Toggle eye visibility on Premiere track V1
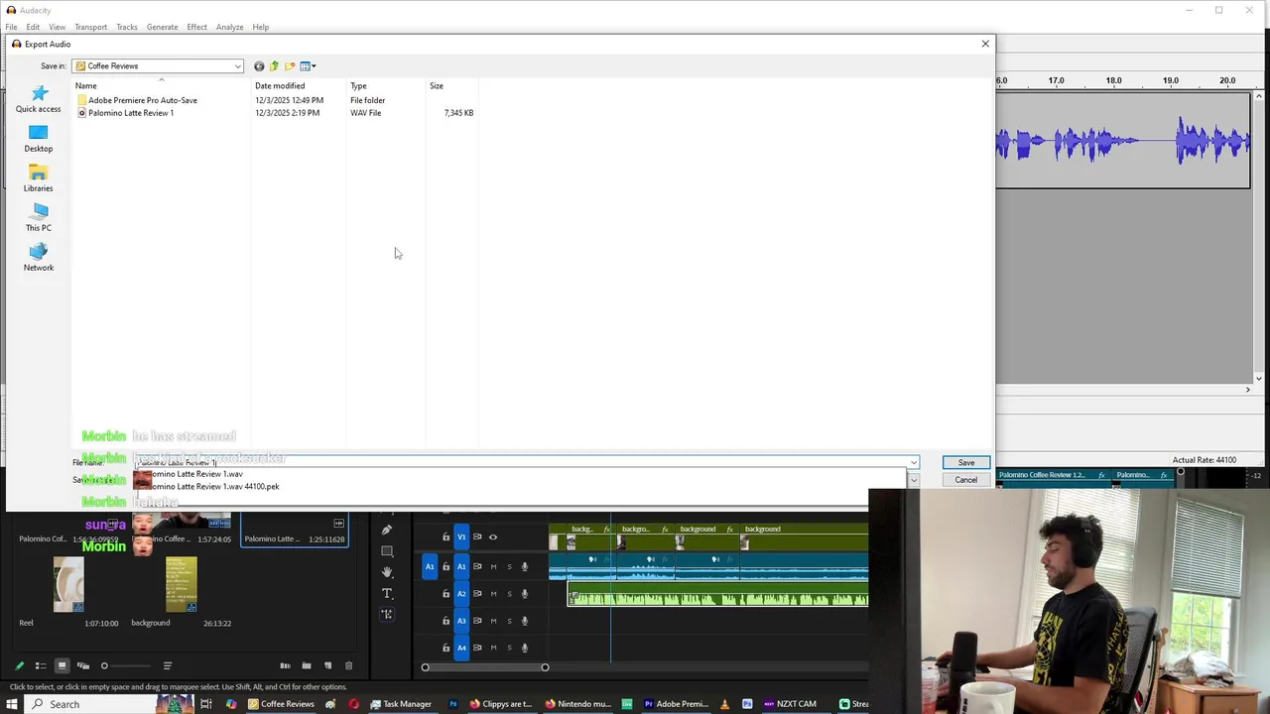This screenshot has width=1270, height=714. click(x=493, y=537)
